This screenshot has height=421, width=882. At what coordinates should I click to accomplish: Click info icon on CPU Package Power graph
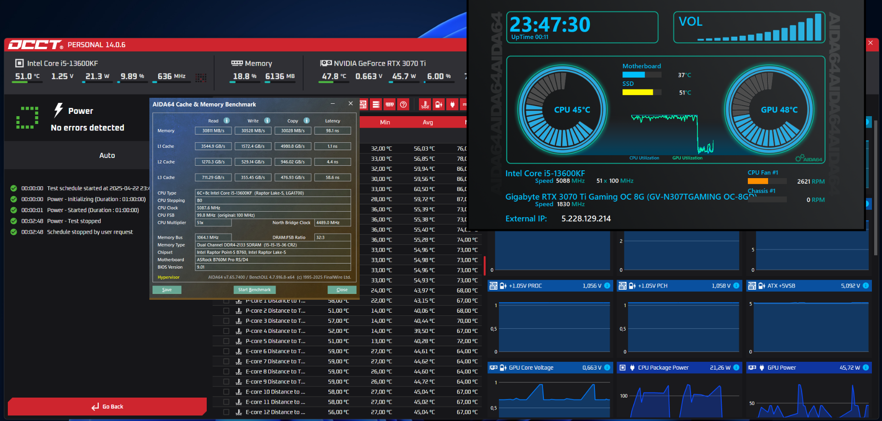coord(736,367)
